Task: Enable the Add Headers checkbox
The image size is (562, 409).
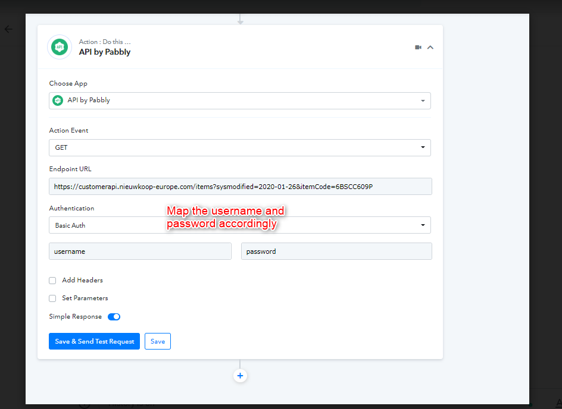Action: [x=52, y=281]
